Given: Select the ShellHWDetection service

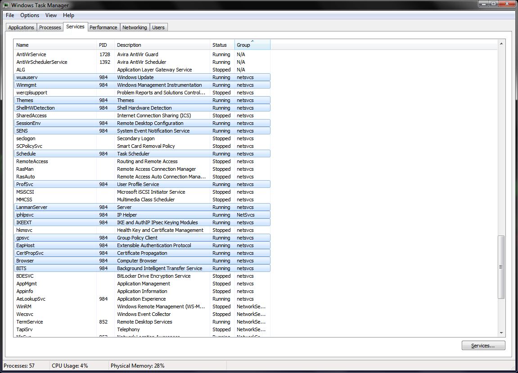Looking at the screenshot, I should point(142,108).
